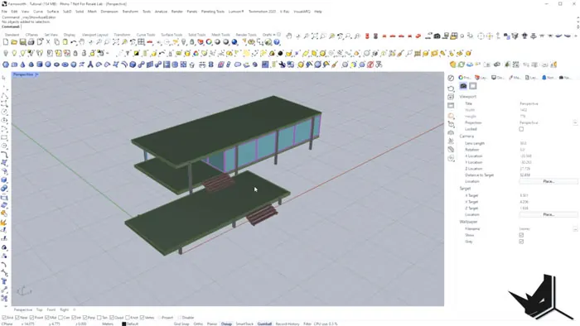The height and width of the screenshot is (326, 580).
Task: Click the New file icon
Action: [x=6, y=42]
